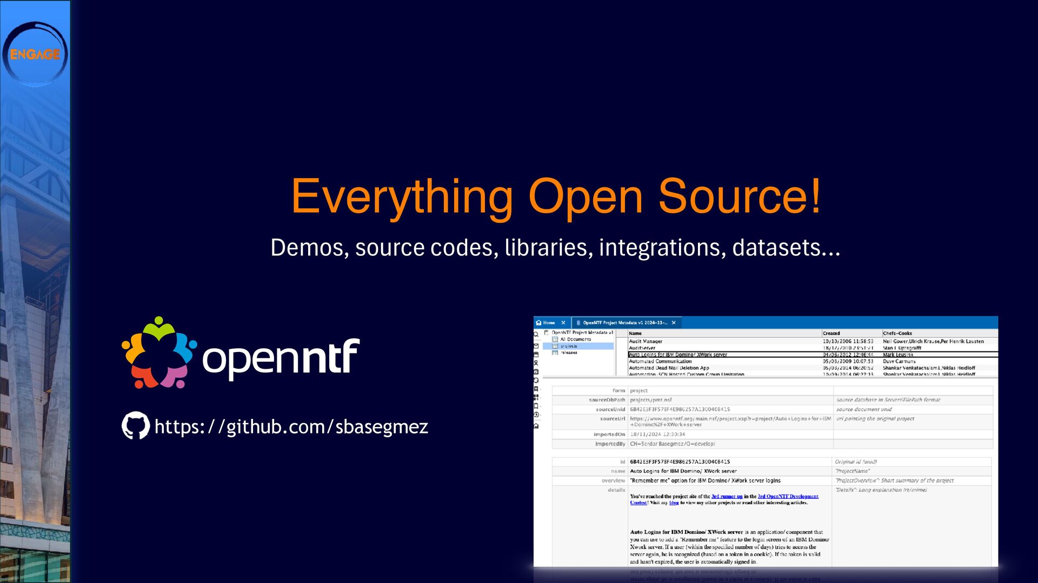Click the id field value 6B42E3F3F578F4E9
This screenshot has width=1038, height=583.
[x=680, y=462]
